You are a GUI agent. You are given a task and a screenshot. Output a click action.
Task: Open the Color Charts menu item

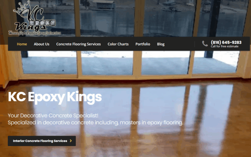118,44
